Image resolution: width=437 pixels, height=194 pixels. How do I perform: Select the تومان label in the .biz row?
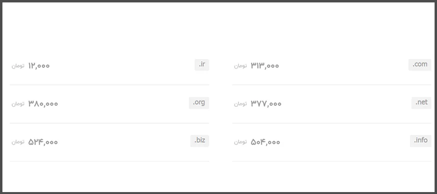coord(18,143)
